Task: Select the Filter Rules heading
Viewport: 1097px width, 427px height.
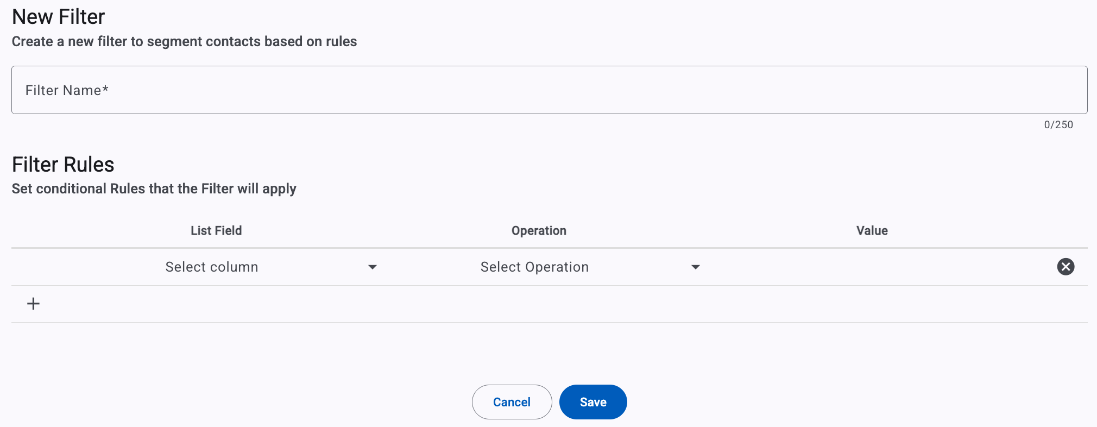Action: (63, 164)
